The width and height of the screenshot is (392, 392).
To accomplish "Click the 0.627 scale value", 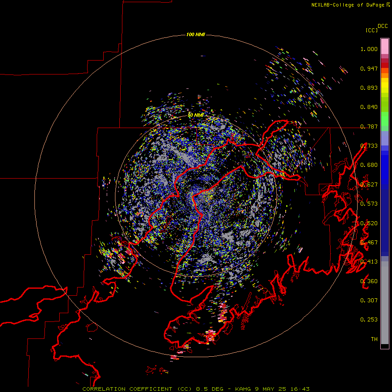I will pos(369,185).
